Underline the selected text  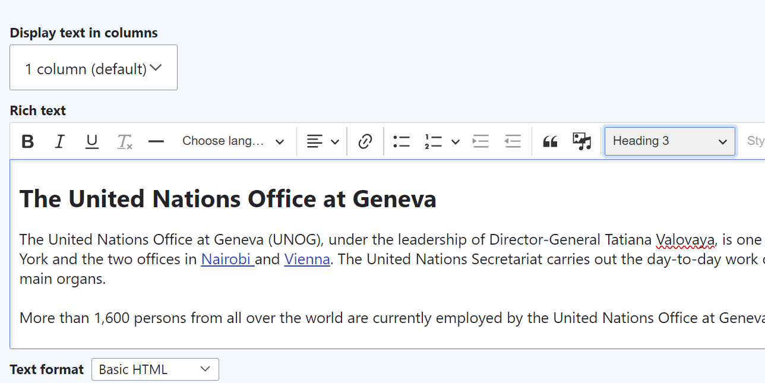(91, 141)
